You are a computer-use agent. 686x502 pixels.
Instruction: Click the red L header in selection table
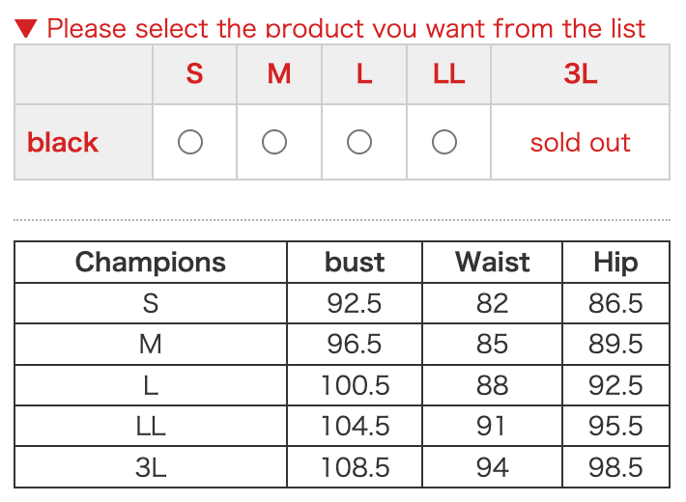[x=364, y=74]
